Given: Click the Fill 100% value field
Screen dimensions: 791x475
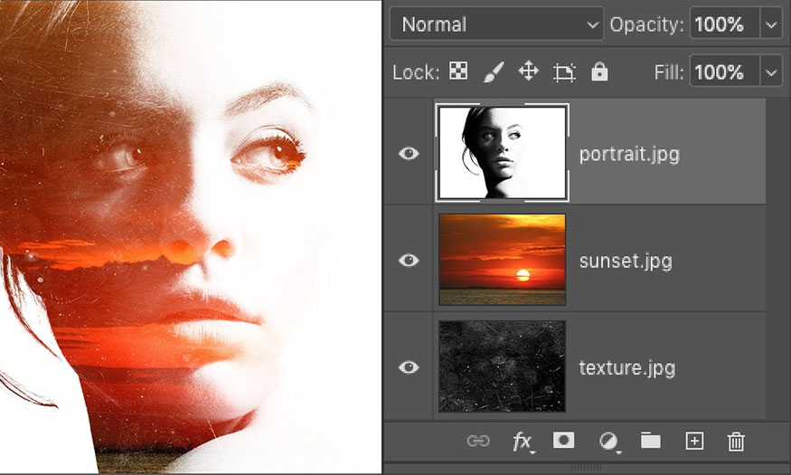Looking at the screenshot, I should pyautogui.click(x=725, y=72).
